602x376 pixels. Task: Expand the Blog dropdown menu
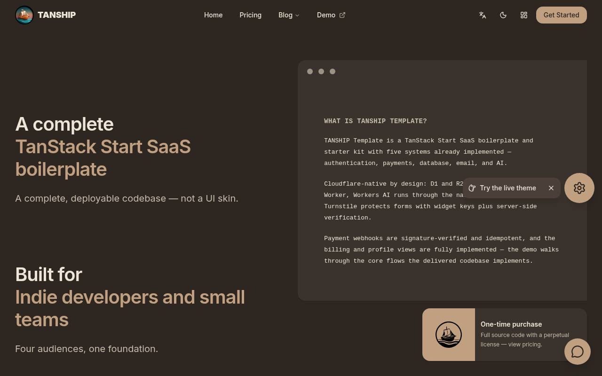pyautogui.click(x=289, y=15)
